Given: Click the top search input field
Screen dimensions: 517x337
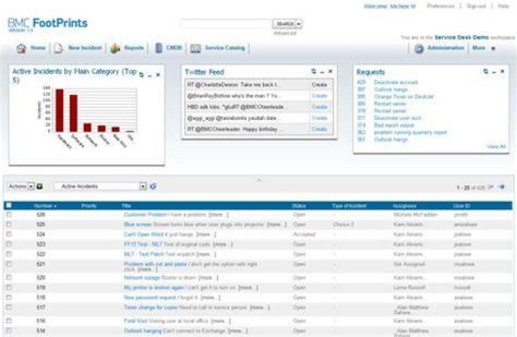Looking at the screenshot, I should pos(226,24).
